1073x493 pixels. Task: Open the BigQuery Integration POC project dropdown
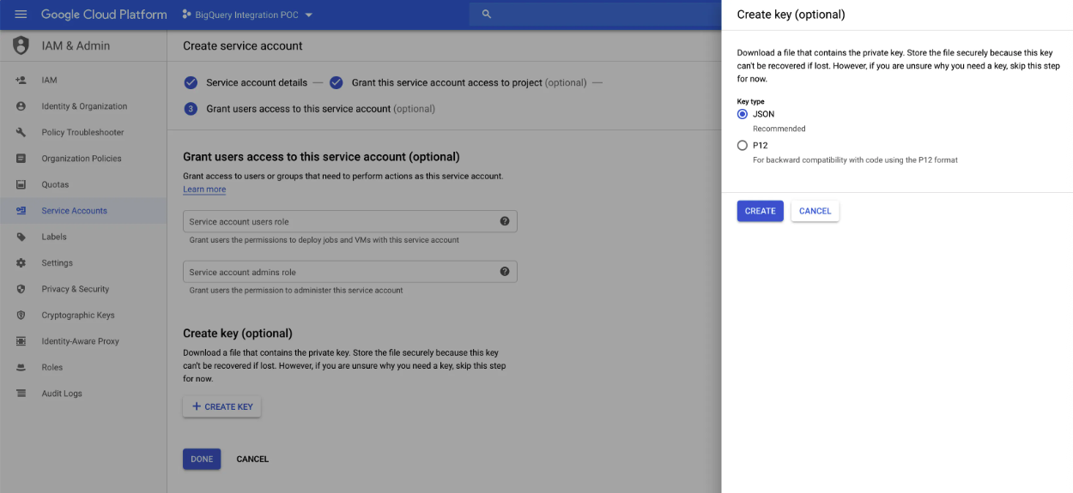(x=247, y=15)
